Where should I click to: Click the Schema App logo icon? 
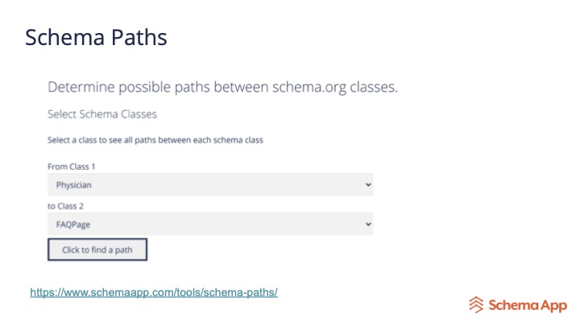click(477, 304)
